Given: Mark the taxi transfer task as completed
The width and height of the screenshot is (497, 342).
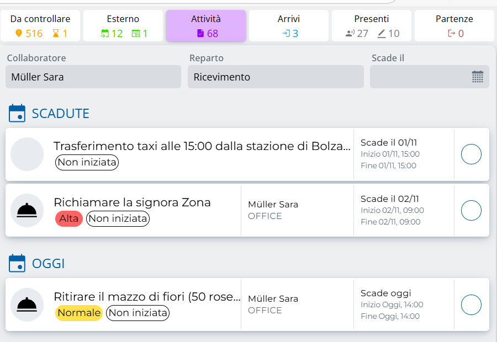Looking at the screenshot, I should [x=471, y=154].
